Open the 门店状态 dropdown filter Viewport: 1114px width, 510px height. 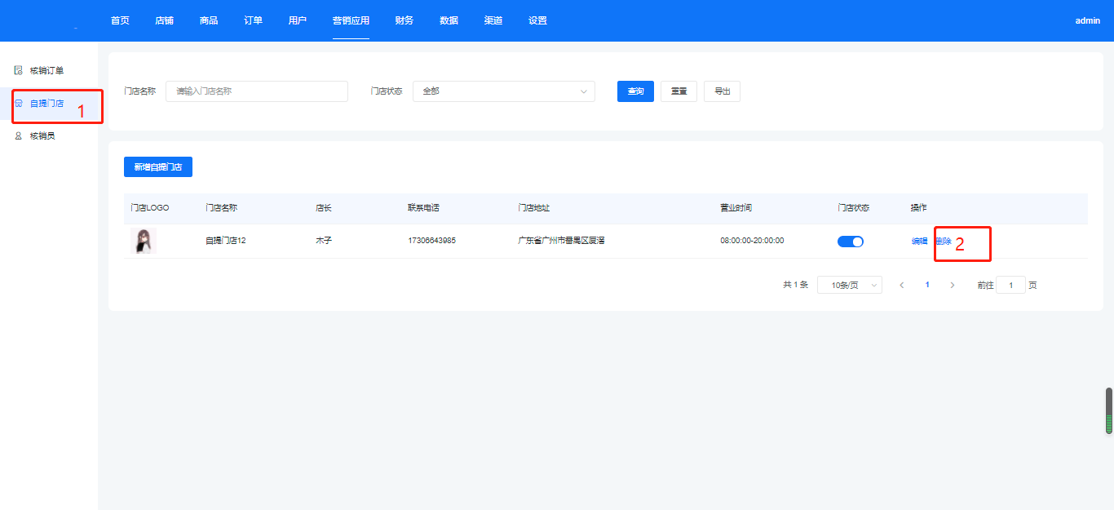pyautogui.click(x=503, y=91)
